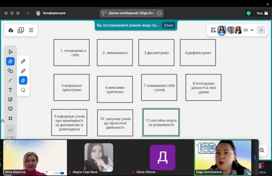272x176 pixels.
Task: Select the Frame tool
Action: pos(10,118)
